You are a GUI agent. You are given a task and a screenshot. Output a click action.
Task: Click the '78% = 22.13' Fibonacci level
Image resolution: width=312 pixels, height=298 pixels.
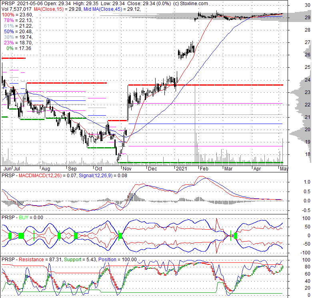click(x=18, y=20)
